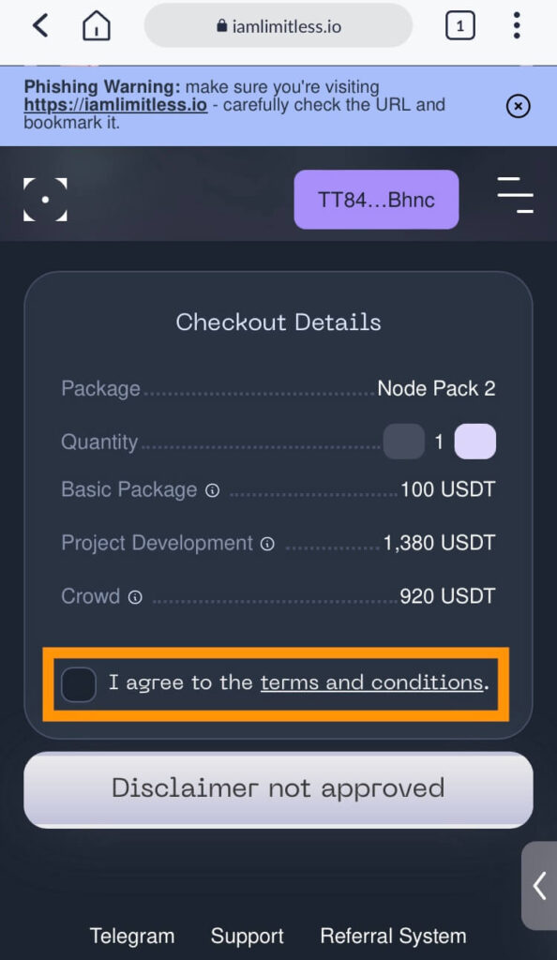
Task: Open the site hamburger menu
Action: (516, 195)
